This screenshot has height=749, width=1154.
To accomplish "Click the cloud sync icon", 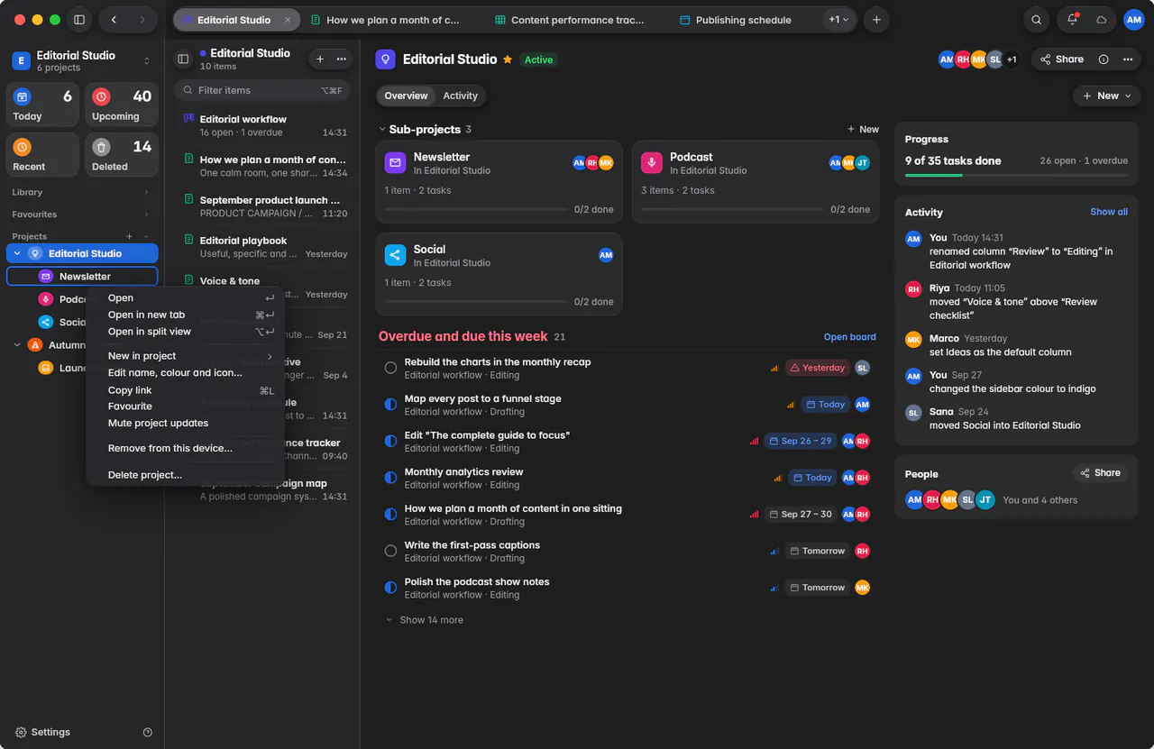I will 1101,20.
